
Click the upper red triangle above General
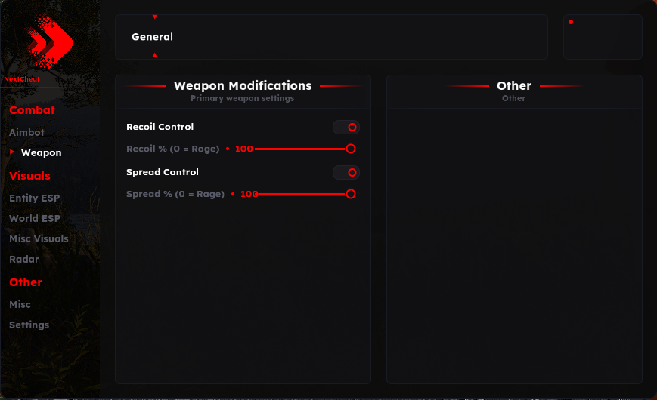155,17
